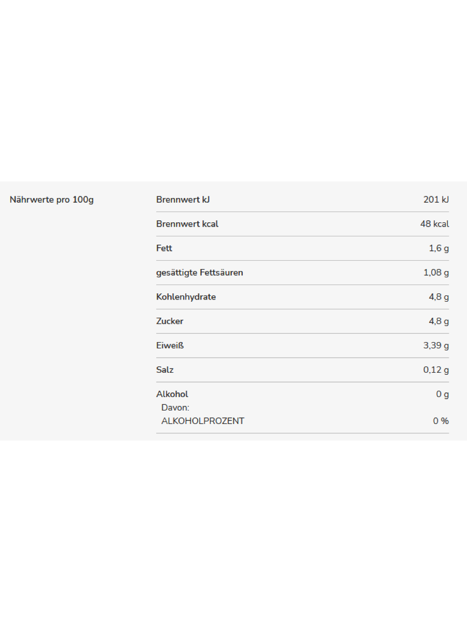
Task: Select the 0,12 g salt value
Action: click(436, 370)
